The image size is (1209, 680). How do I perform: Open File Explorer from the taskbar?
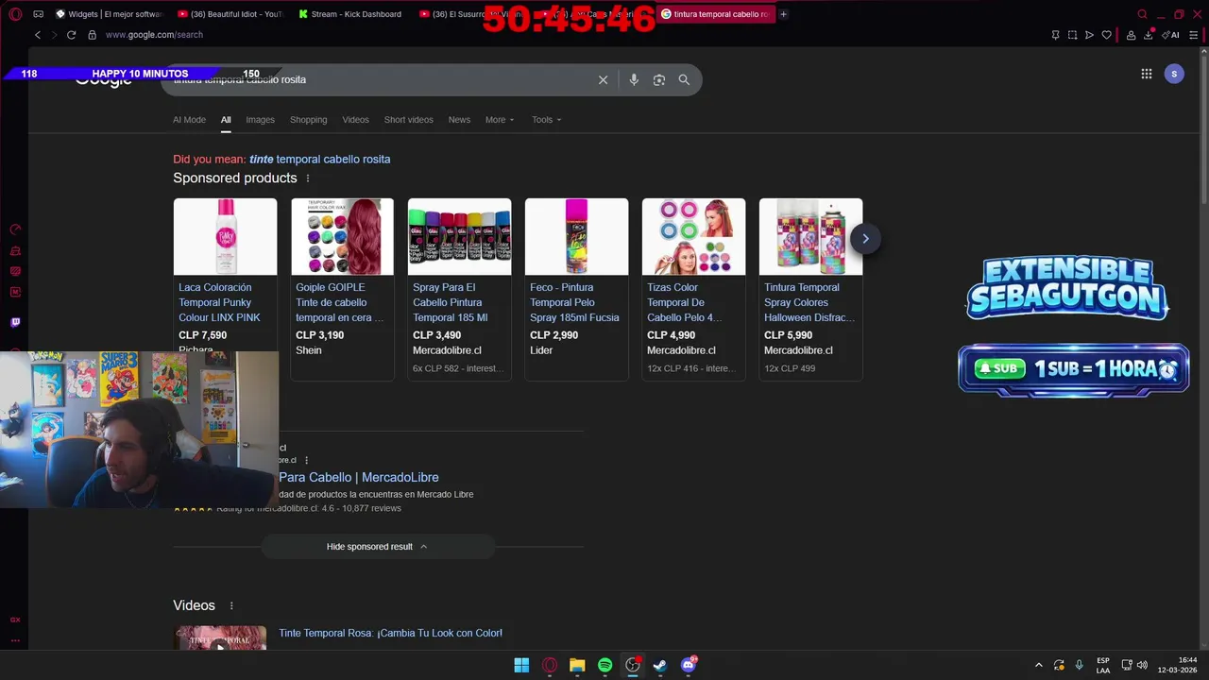[x=577, y=665]
